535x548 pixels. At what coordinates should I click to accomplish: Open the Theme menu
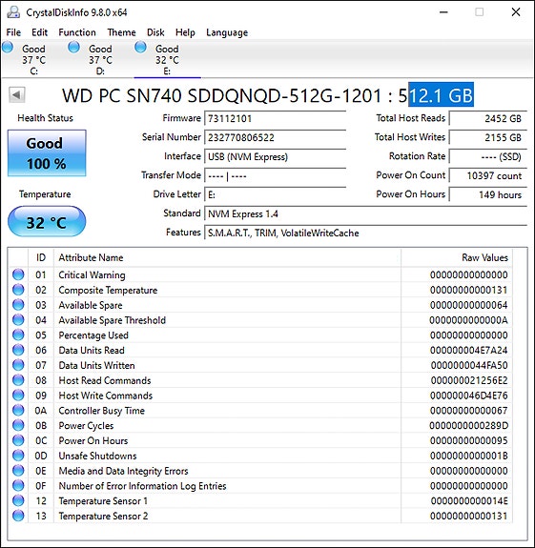(x=122, y=32)
